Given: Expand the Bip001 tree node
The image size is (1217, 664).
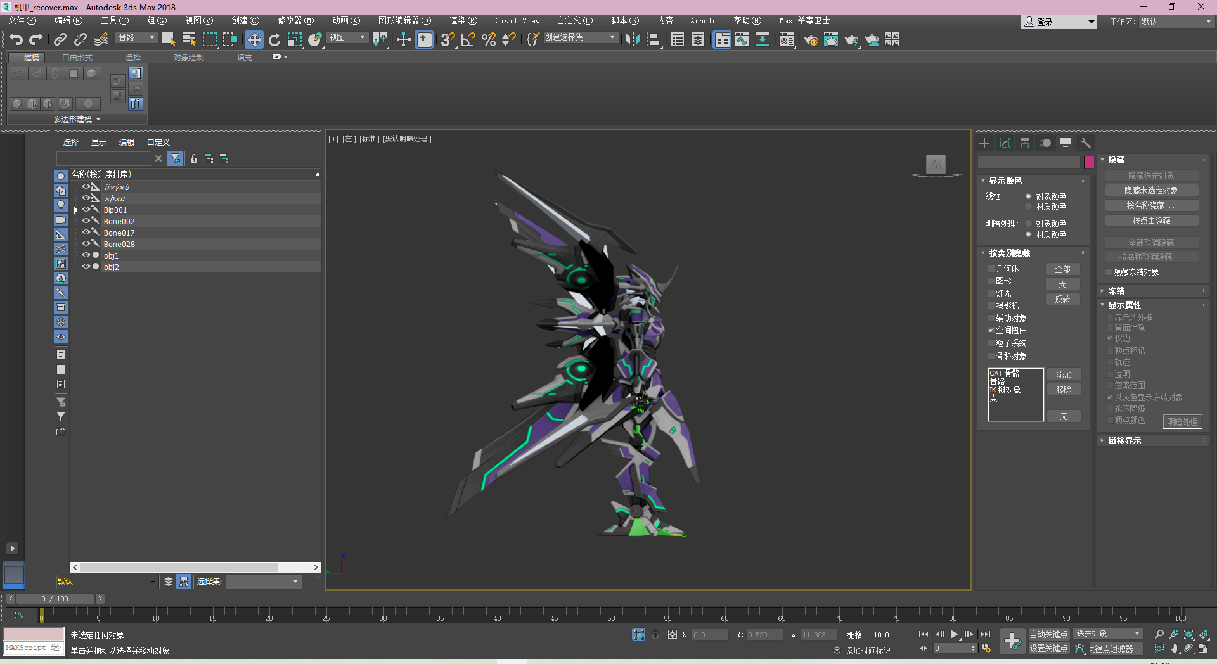Looking at the screenshot, I should 76,210.
